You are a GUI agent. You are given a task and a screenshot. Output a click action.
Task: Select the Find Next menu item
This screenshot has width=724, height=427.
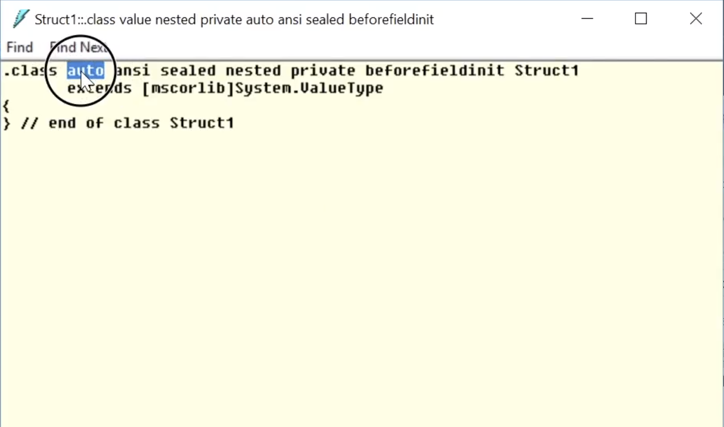coord(79,47)
